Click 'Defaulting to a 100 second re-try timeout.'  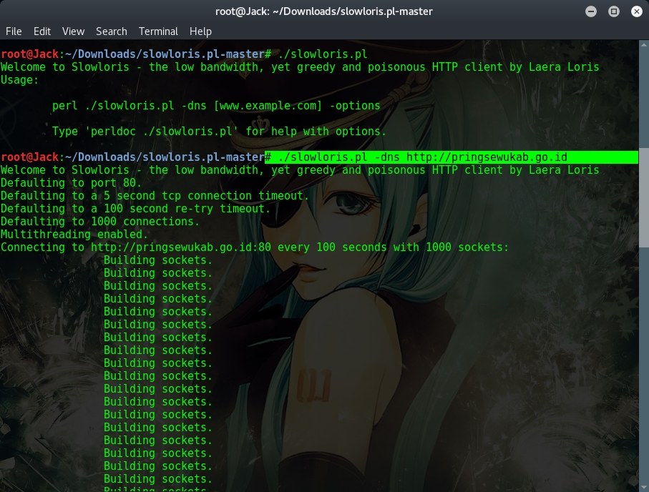pyautogui.click(x=135, y=209)
